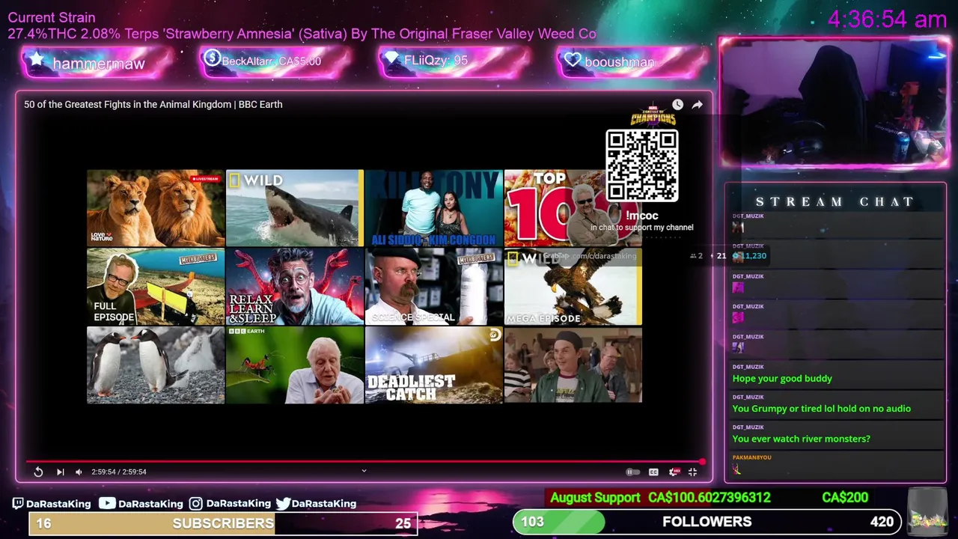Image resolution: width=958 pixels, height=539 pixels.
Task: Open the WILD Mega Episode eagle thumbnail
Action: tap(573, 287)
